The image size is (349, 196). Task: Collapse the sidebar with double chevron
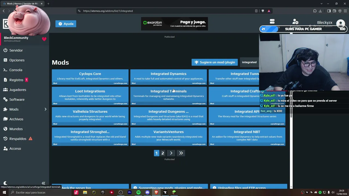tap(43, 183)
